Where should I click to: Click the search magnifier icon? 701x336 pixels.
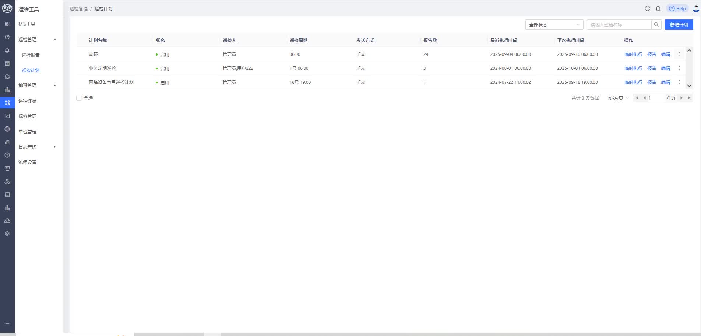tap(656, 25)
